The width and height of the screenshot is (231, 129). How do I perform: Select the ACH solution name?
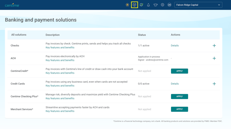[x=13, y=58]
